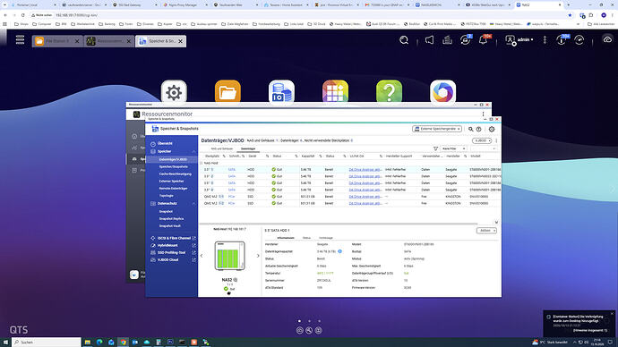Open Übersicht in storage sidebar

coord(165,144)
